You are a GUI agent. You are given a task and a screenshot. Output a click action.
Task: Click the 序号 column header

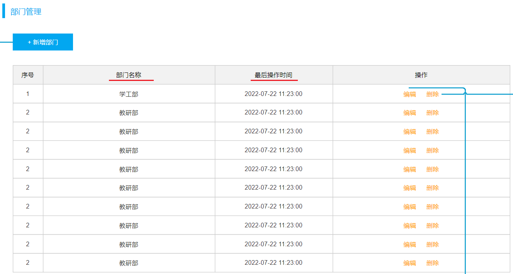pyautogui.click(x=28, y=75)
